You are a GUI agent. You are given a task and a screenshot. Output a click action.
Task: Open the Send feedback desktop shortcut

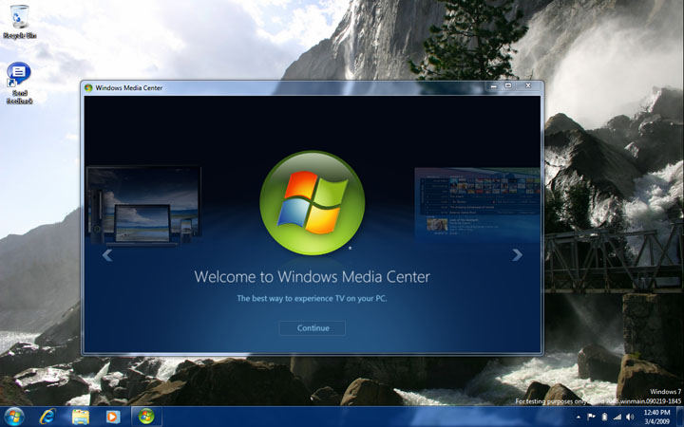19,83
